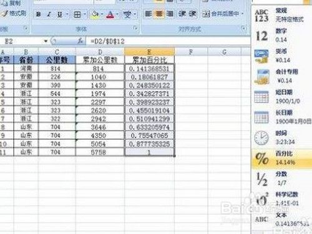The image size is (312, 234).
Task: Click the phonetic guide 变 icon
Action: [127, 14]
